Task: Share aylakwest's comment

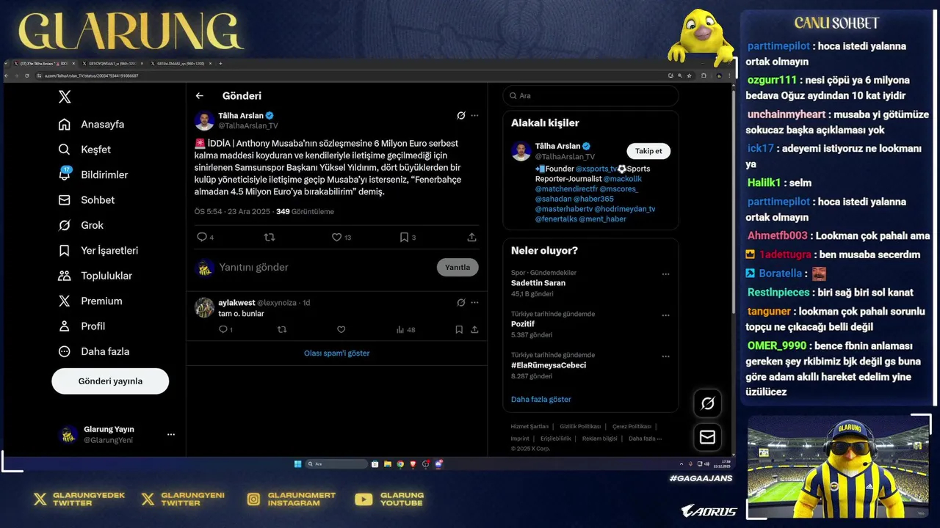Action: [x=474, y=329]
